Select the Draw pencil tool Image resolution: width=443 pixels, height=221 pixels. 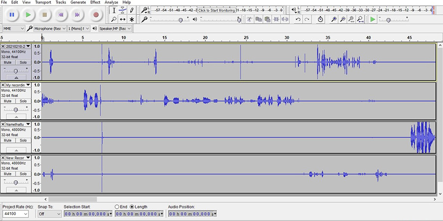pyautogui.click(x=131, y=11)
